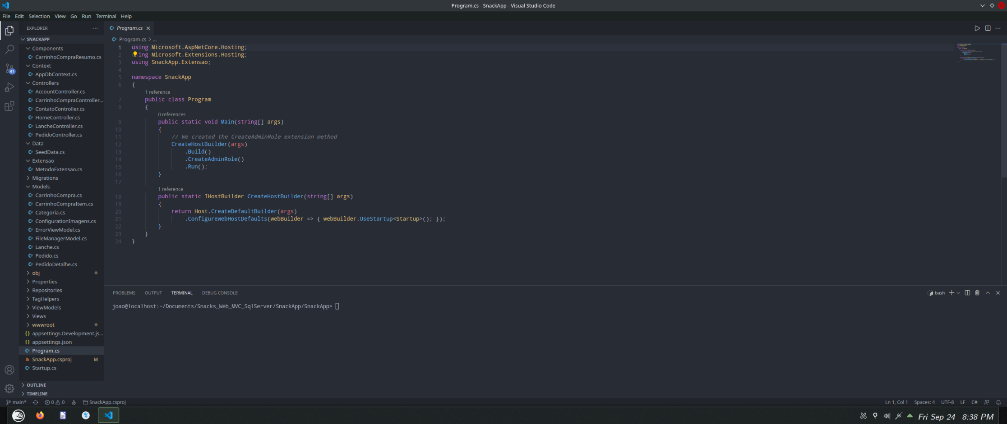Screen dimensions: 1007x424
Task: Open the Run and Debug view
Action: pos(9,87)
